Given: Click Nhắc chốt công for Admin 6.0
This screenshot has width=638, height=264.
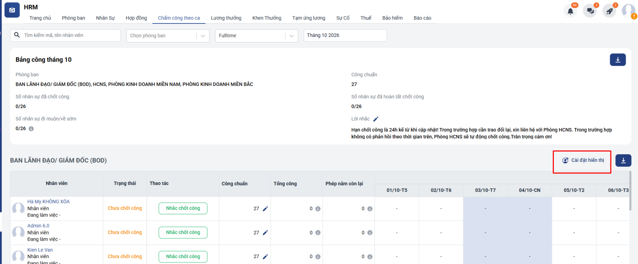Looking at the screenshot, I should (x=183, y=233).
